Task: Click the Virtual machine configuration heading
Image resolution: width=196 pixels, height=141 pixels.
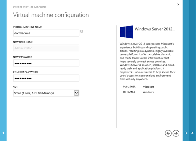Action: coord(51,15)
